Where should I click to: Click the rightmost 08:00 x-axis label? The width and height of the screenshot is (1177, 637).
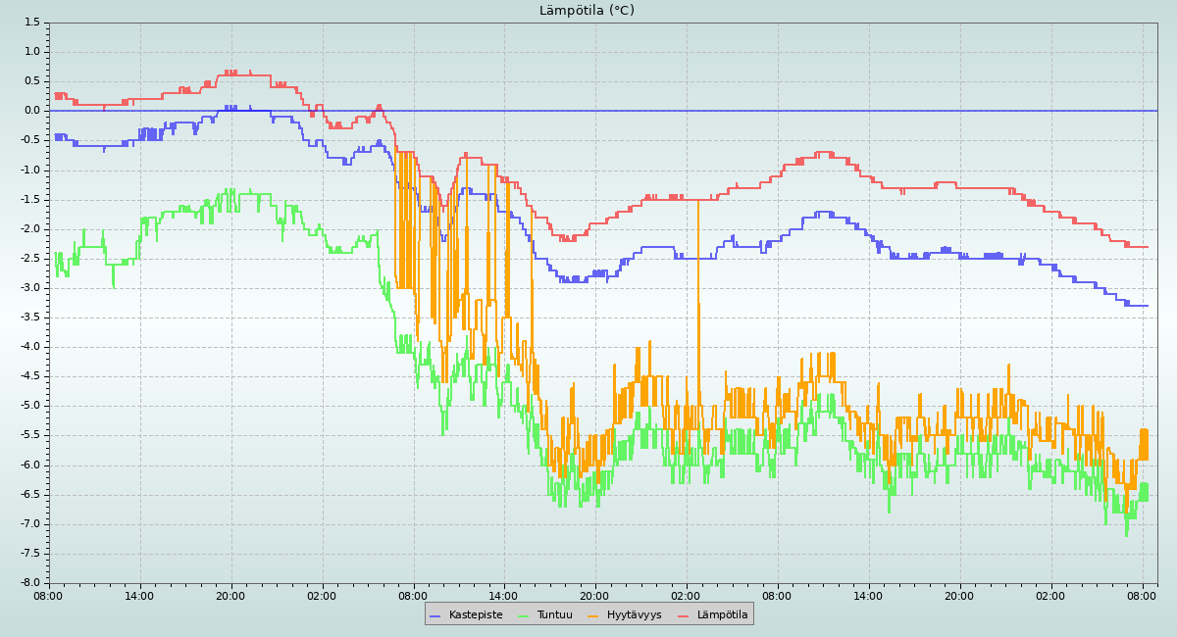(1142, 595)
